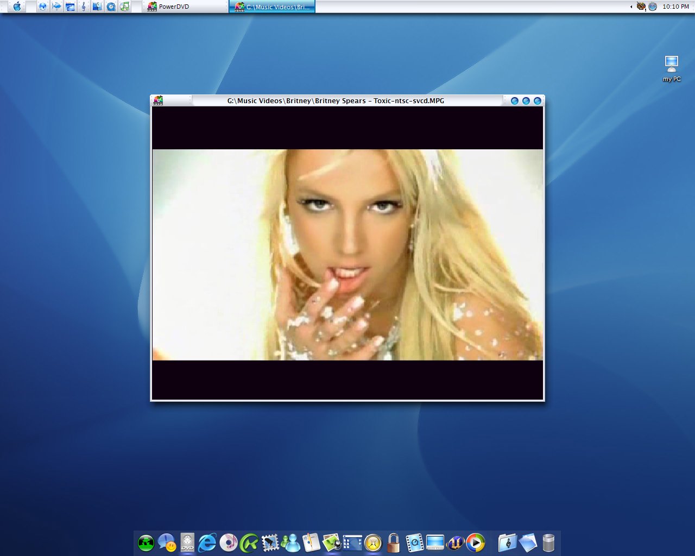695x556 pixels.
Task: Click the blue globe tray icon
Action: (x=653, y=7)
